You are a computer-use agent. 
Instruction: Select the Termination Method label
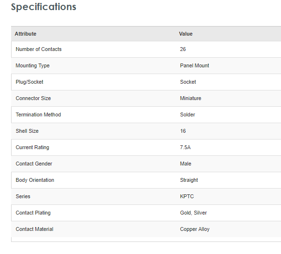(39, 114)
